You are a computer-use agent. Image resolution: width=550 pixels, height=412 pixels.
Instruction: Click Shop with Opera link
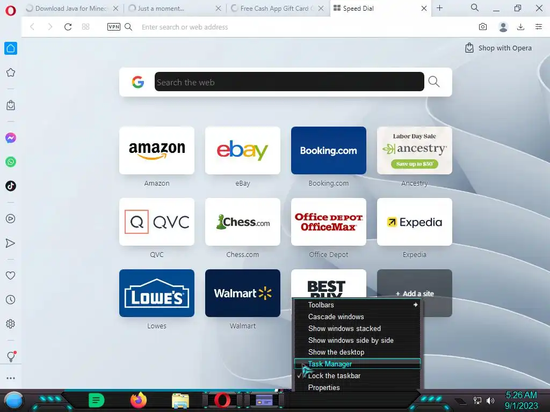tap(498, 48)
